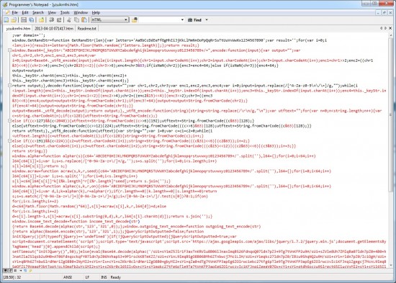This screenshot has width=396, height=283.
Task: Click the 'window.GetRandStr=function' code line
Action: coord(169,40)
